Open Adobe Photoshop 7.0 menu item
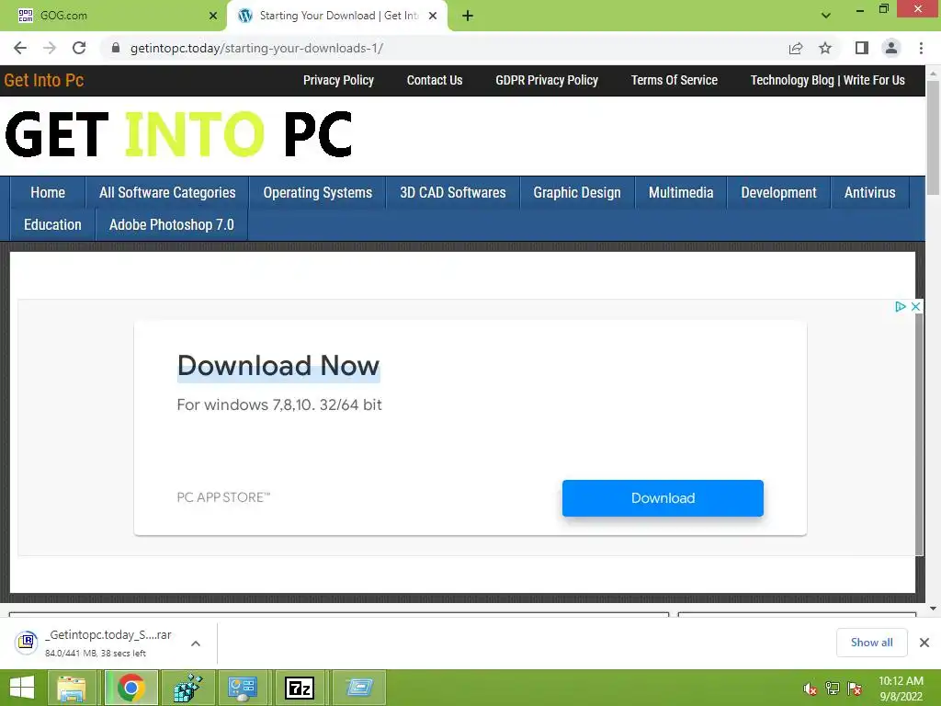The image size is (941, 706). [172, 225]
